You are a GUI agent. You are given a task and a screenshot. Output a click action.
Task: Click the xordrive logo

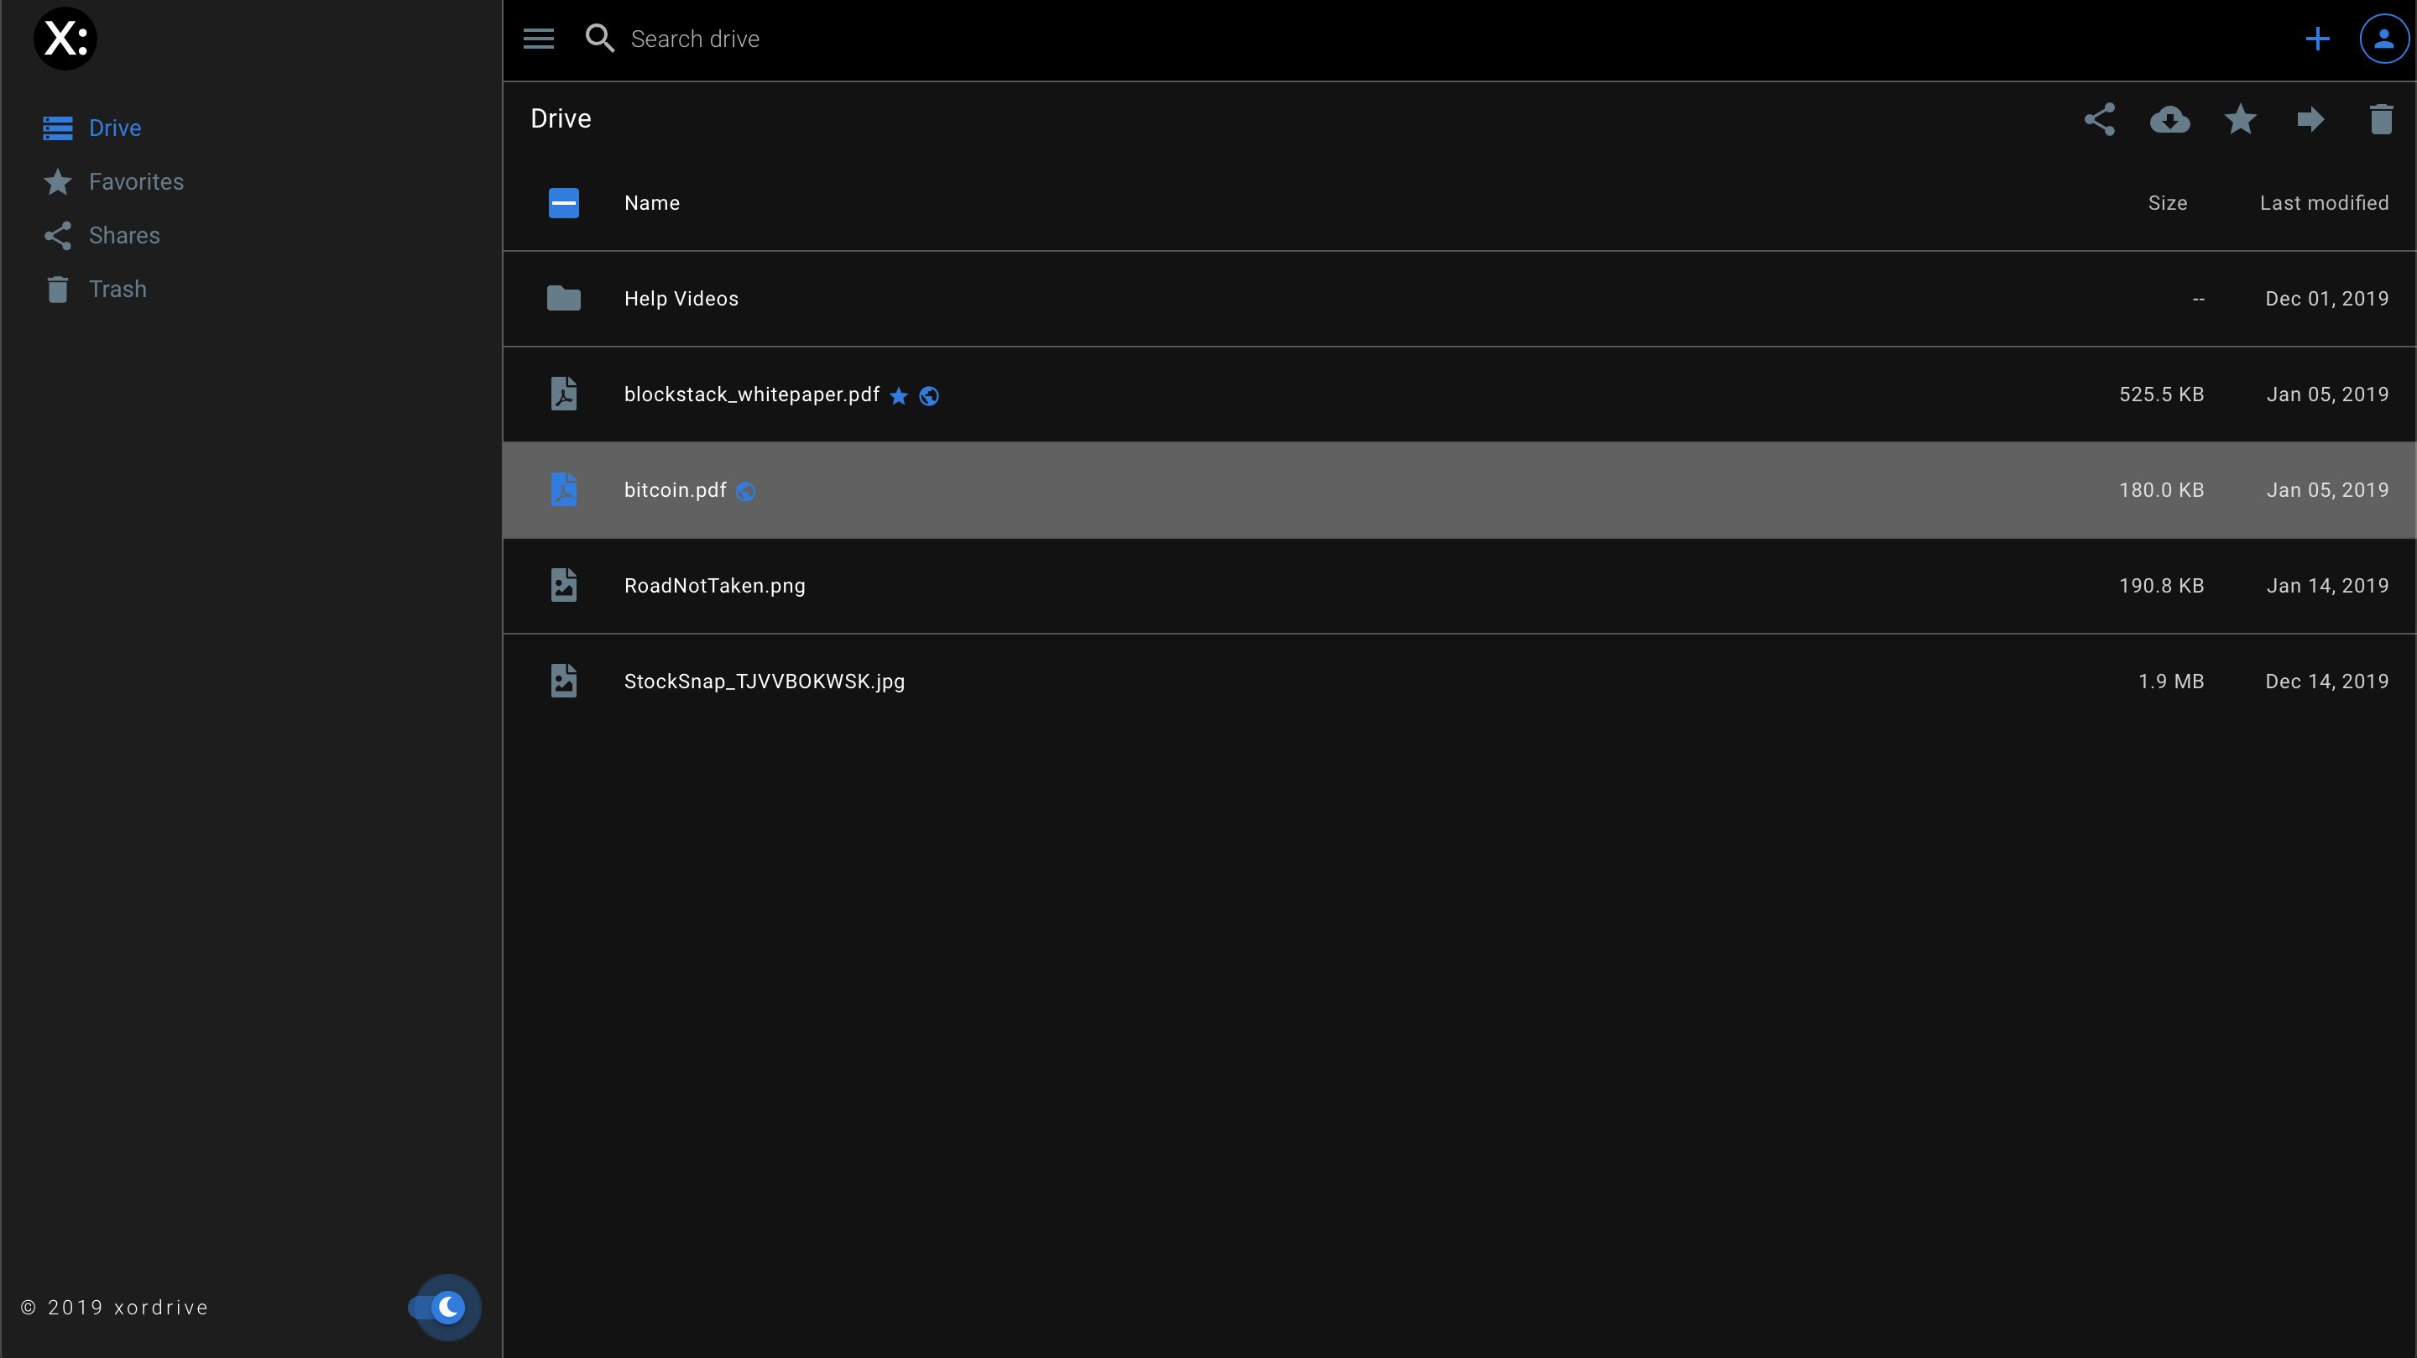coord(65,39)
